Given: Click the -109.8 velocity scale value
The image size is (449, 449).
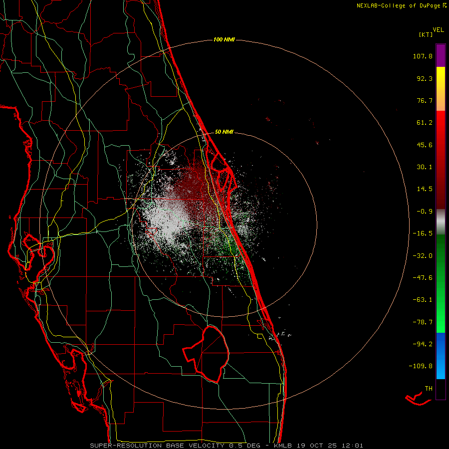Looking at the screenshot, I should (421, 366).
